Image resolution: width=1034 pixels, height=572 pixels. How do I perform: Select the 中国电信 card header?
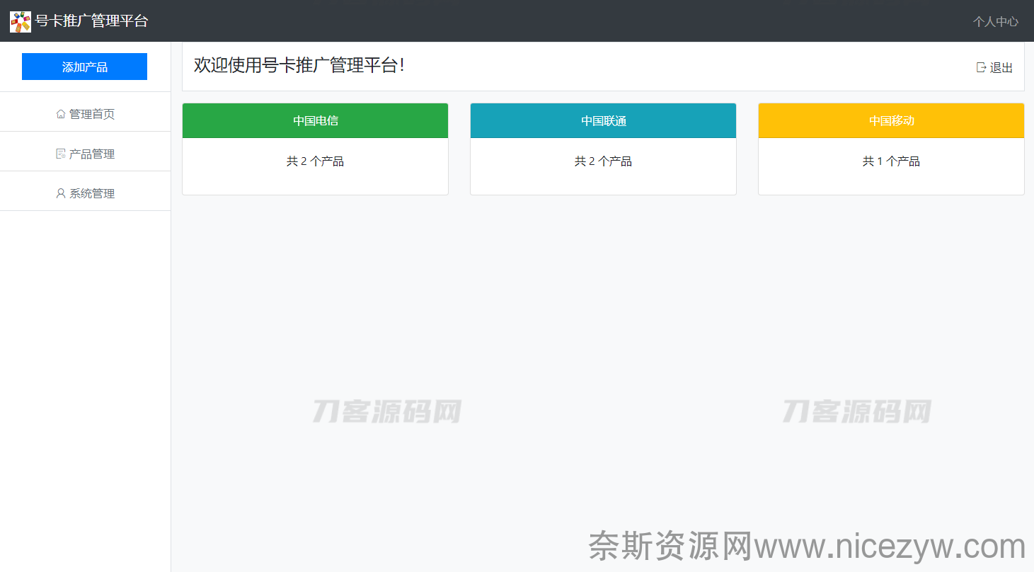click(x=315, y=120)
